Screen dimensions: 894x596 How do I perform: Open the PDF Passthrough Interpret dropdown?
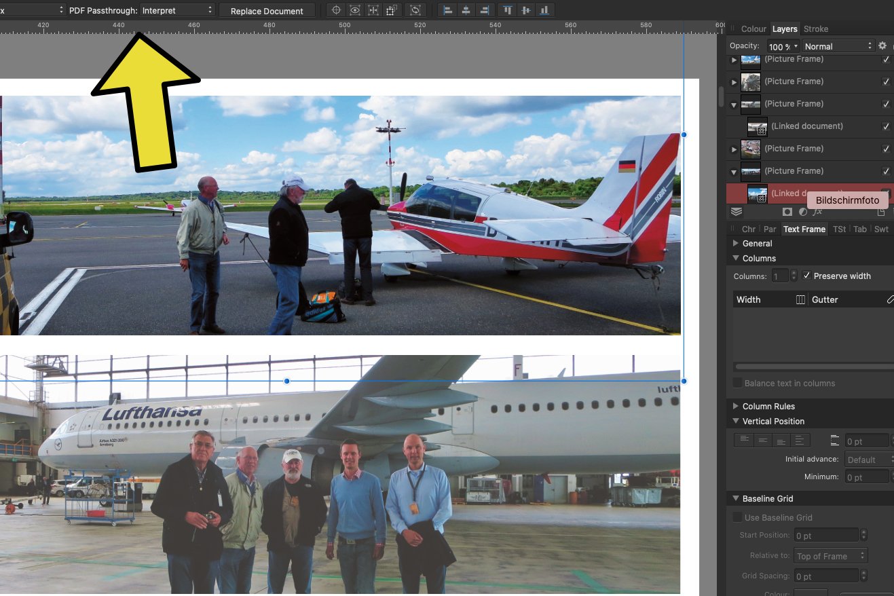pyautogui.click(x=176, y=10)
